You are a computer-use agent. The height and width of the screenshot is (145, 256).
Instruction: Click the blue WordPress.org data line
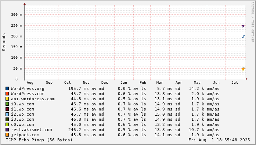[243, 37]
